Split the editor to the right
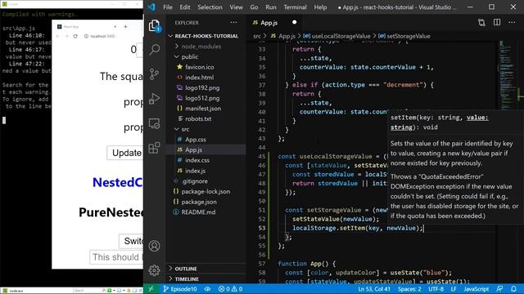Image resolution: width=524 pixels, height=294 pixels. [x=497, y=22]
